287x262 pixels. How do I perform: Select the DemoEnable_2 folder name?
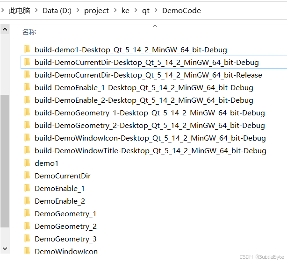(60, 201)
